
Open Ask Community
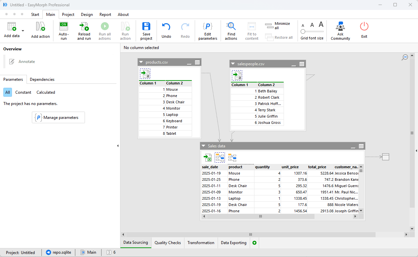(340, 31)
